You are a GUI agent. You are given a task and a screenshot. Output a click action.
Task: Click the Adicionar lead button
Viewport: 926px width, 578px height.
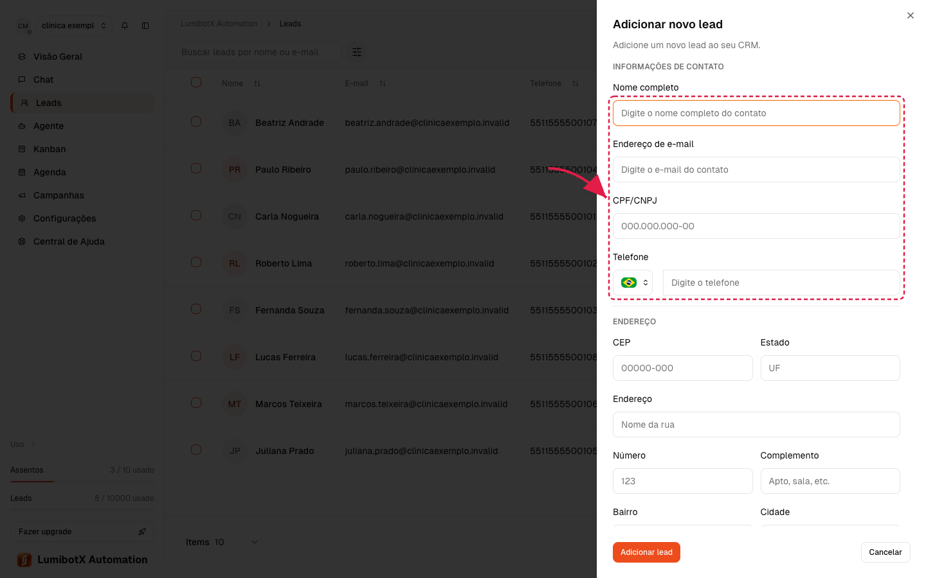pyautogui.click(x=646, y=552)
